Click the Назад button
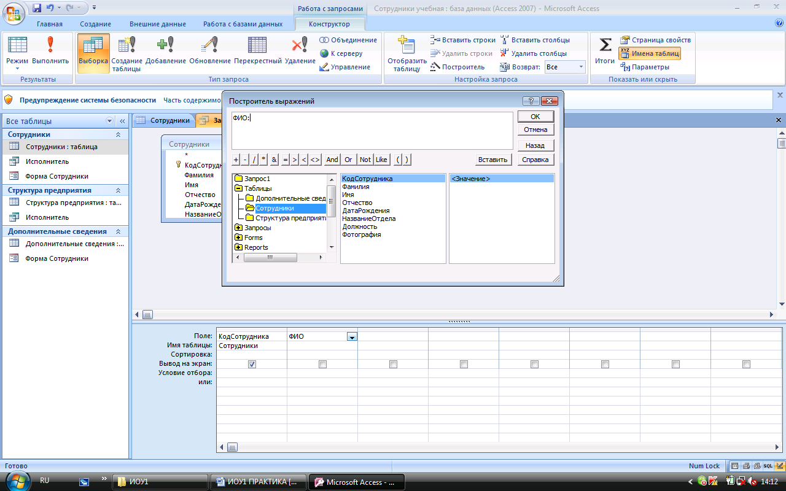The width and height of the screenshot is (786, 491). (535, 145)
